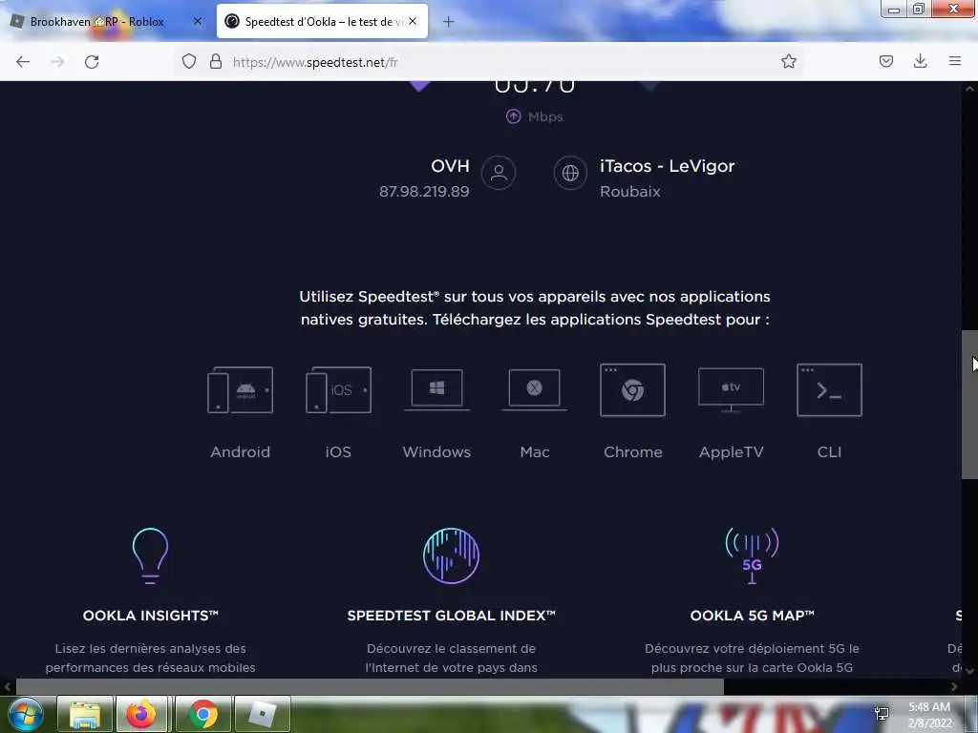Screen dimensions: 978x733
Task: Close the Brookhaven RP Roblox tab
Action: coord(197,21)
